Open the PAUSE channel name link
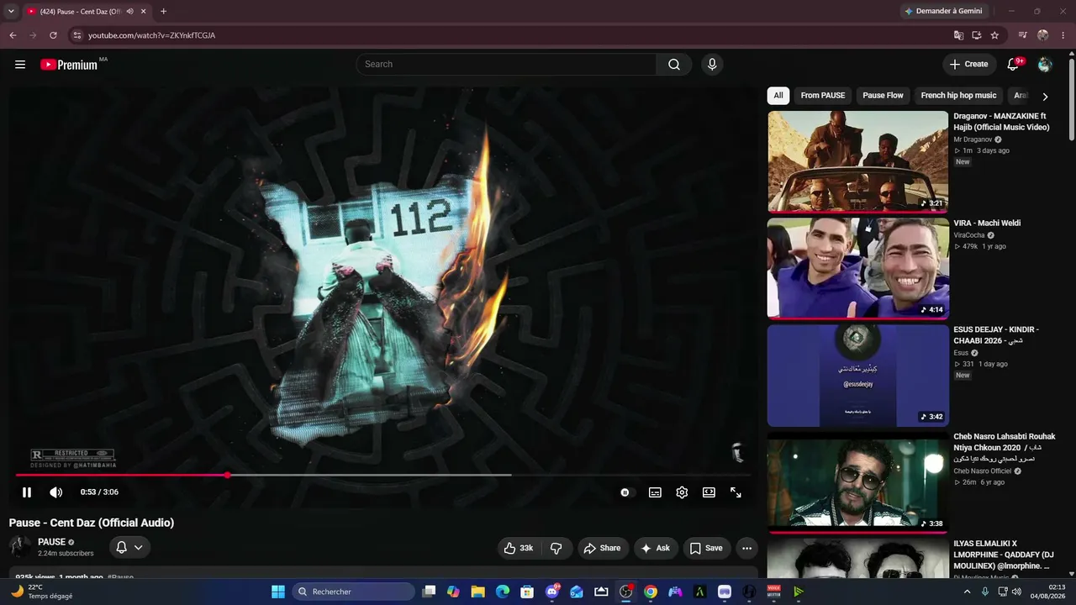Screen dimensions: 1076x605 51,542
